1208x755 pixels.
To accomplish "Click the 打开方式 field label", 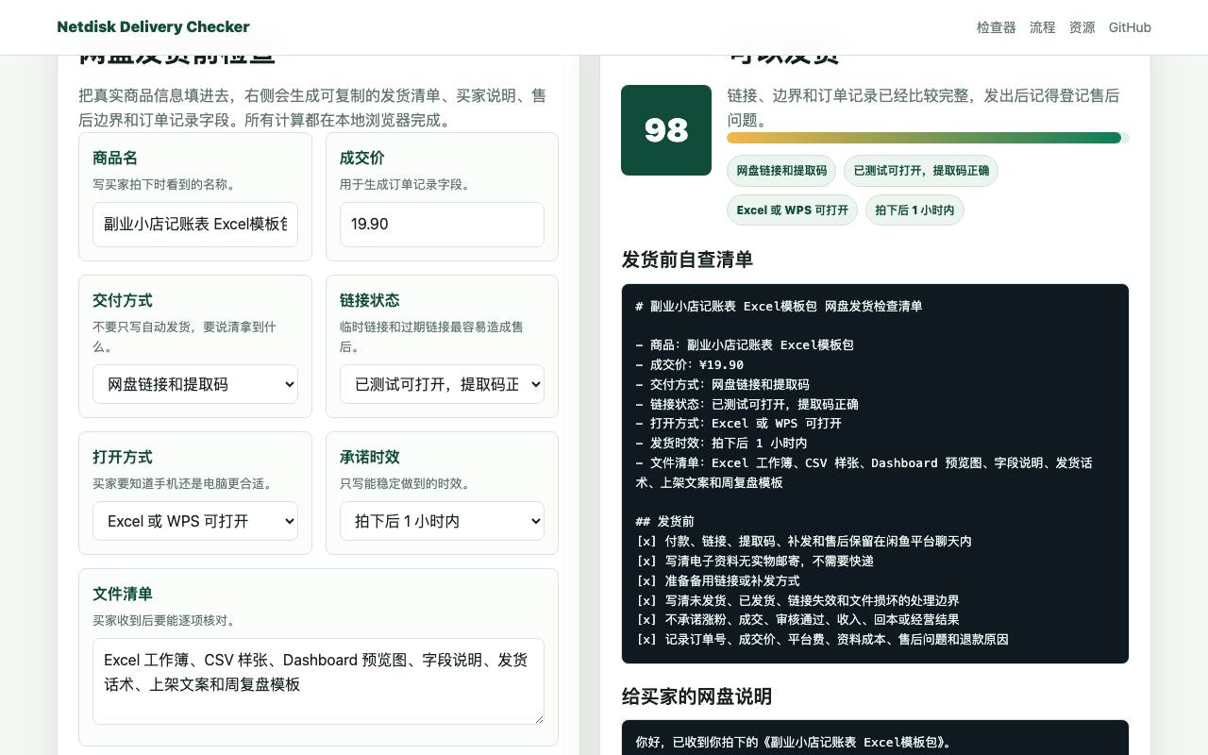I will [123, 457].
